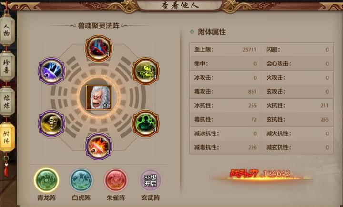
Task: Open the white ape portrait in center
Action: click(x=99, y=97)
